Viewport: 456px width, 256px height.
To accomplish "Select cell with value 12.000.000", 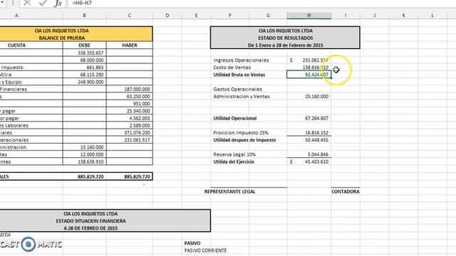I will 84,154.
